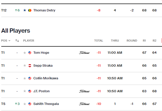Image resolution: width=162 pixels, height=111 pixels.
Task: Click the USA flag next to Sahith Theegala
Action: coord(30,104)
